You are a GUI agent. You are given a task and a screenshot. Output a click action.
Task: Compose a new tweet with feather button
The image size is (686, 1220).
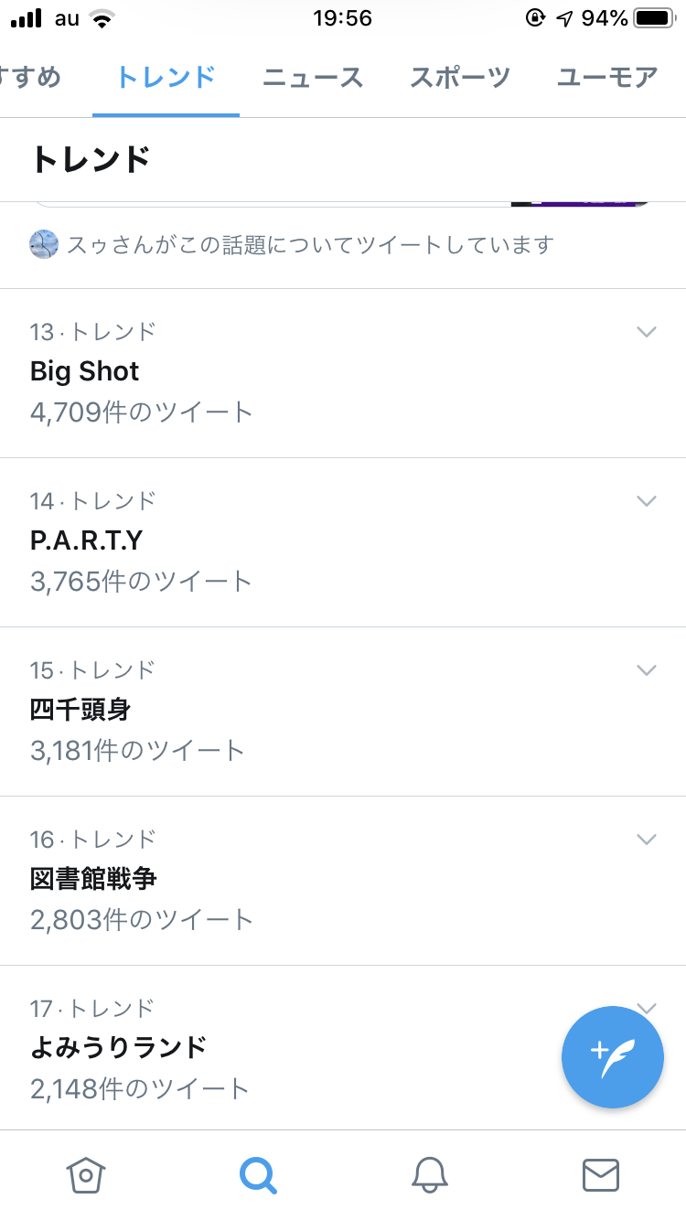pos(612,1057)
